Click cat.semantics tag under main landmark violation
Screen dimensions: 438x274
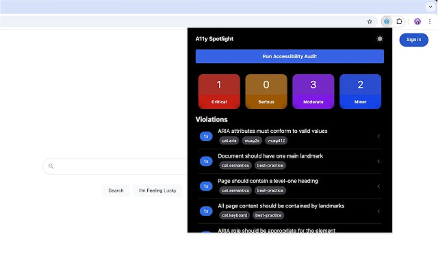point(235,165)
